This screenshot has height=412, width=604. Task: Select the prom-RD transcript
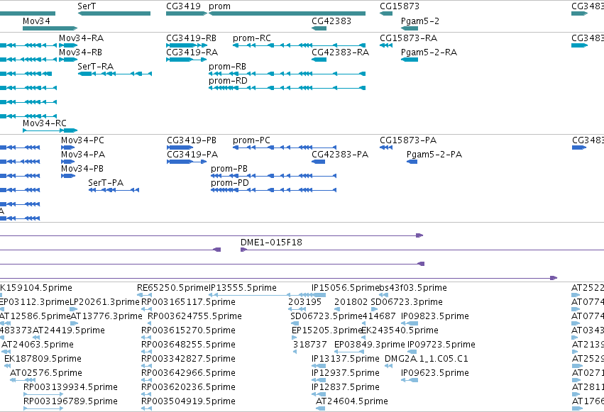coord(287,88)
